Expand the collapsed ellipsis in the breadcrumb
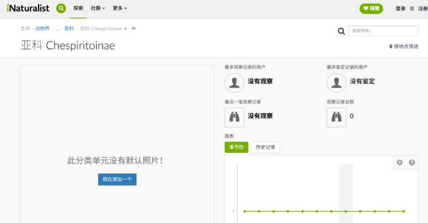The width and height of the screenshot is (428, 223). point(57,29)
